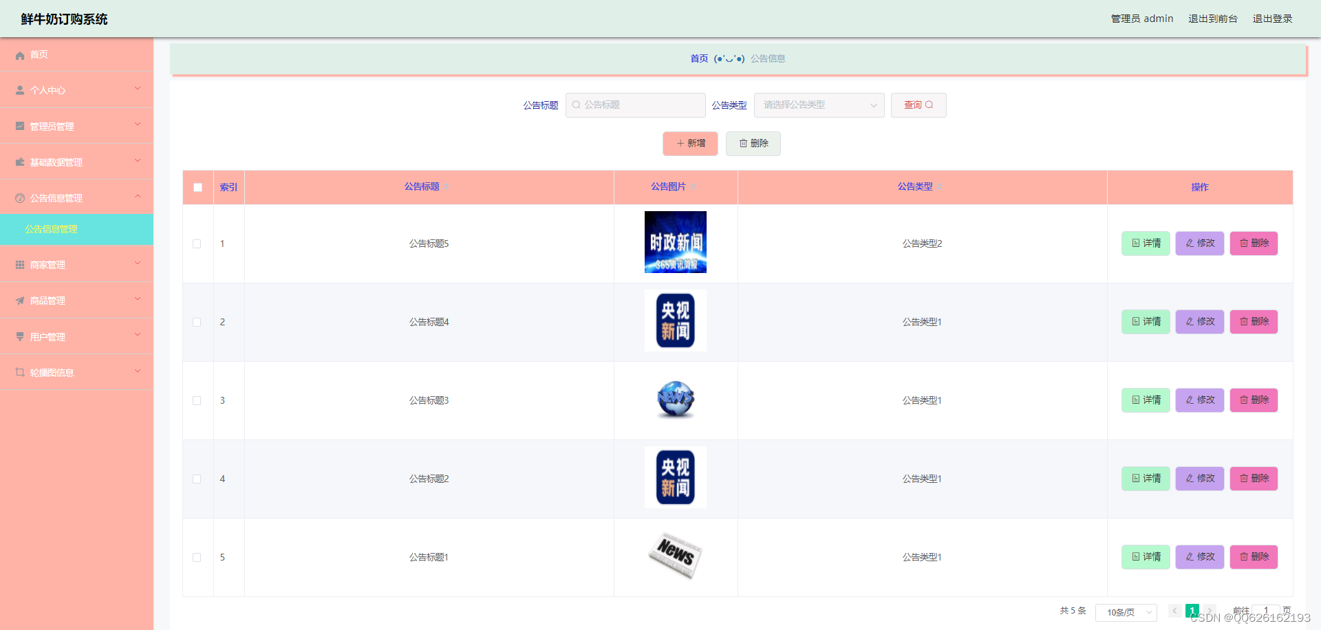Click the person icon for 个人中心
Image resolution: width=1321 pixels, height=630 pixels.
coord(20,90)
